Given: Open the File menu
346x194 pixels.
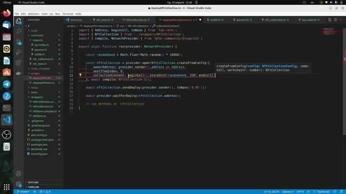Looking at the screenshot, I should coord(17,13).
